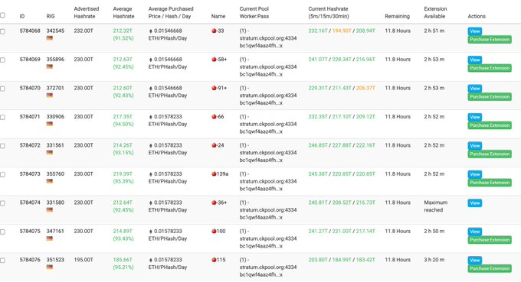View rental 5784068
Image resolution: width=521 pixels, height=282 pixels.
[475, 31]
